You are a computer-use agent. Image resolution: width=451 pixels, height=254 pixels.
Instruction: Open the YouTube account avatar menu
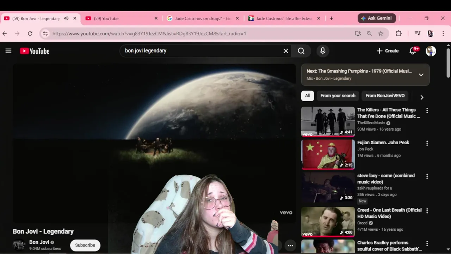coord(431,51)
